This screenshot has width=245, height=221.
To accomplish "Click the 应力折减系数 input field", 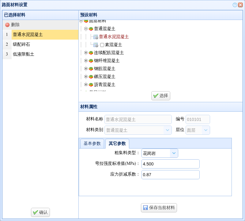I will click(171, 174).
